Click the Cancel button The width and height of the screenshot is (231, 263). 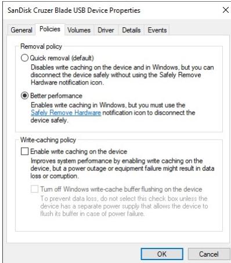tap(209, 254)
